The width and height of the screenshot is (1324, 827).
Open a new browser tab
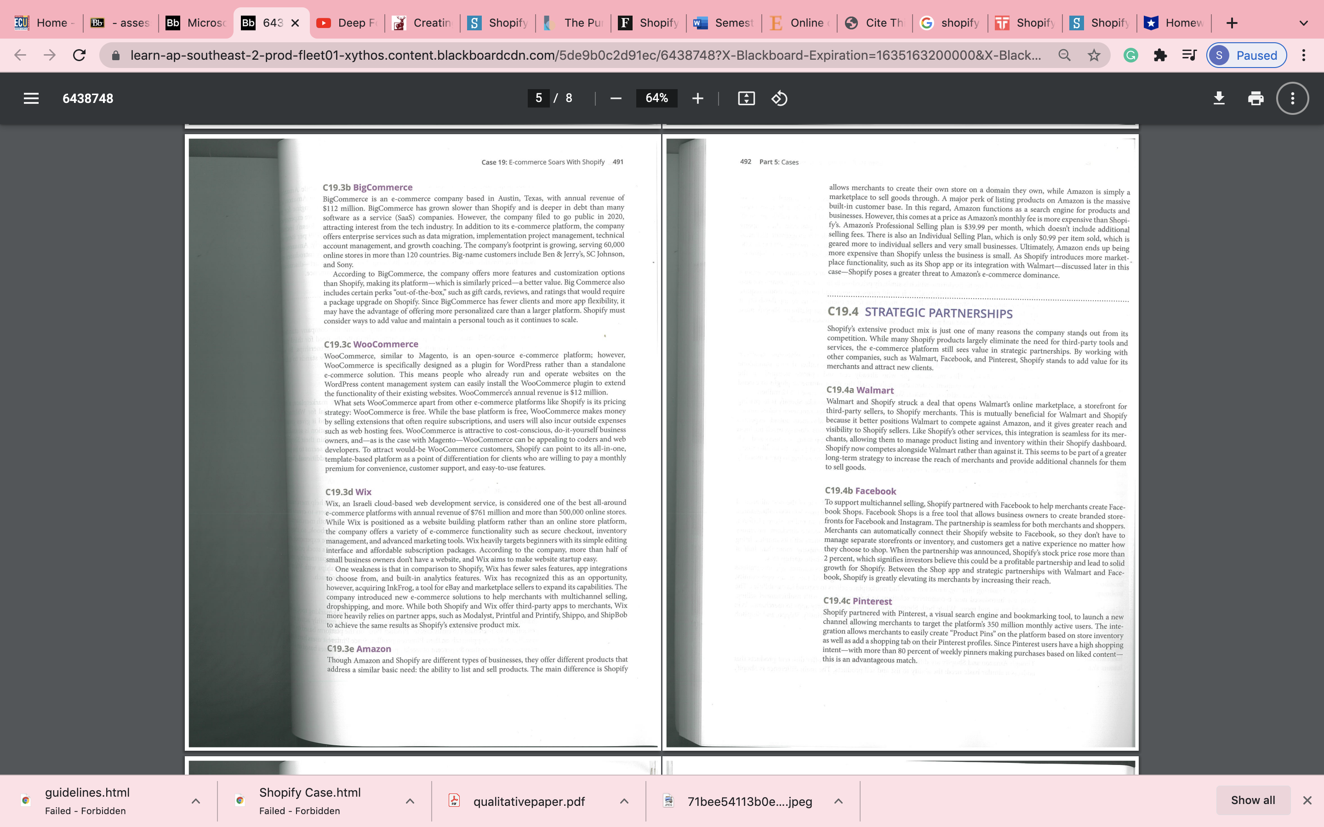1232,23
